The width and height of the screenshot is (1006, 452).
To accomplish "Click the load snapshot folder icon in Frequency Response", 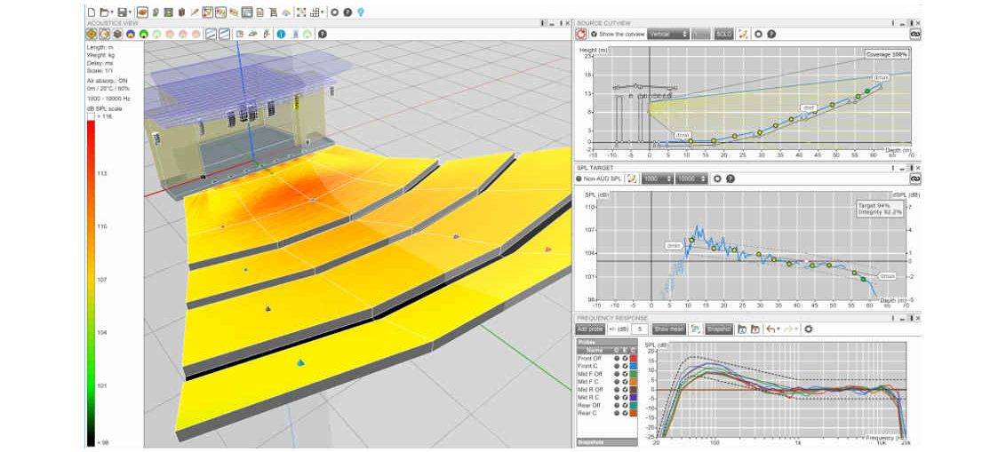I will coord(742,329).
